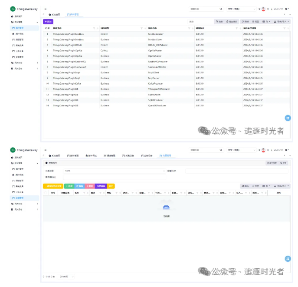The image size is (298, 287).
Task: Open the page-size dropdown showing 20 条/页
Action: click(66, 277)
